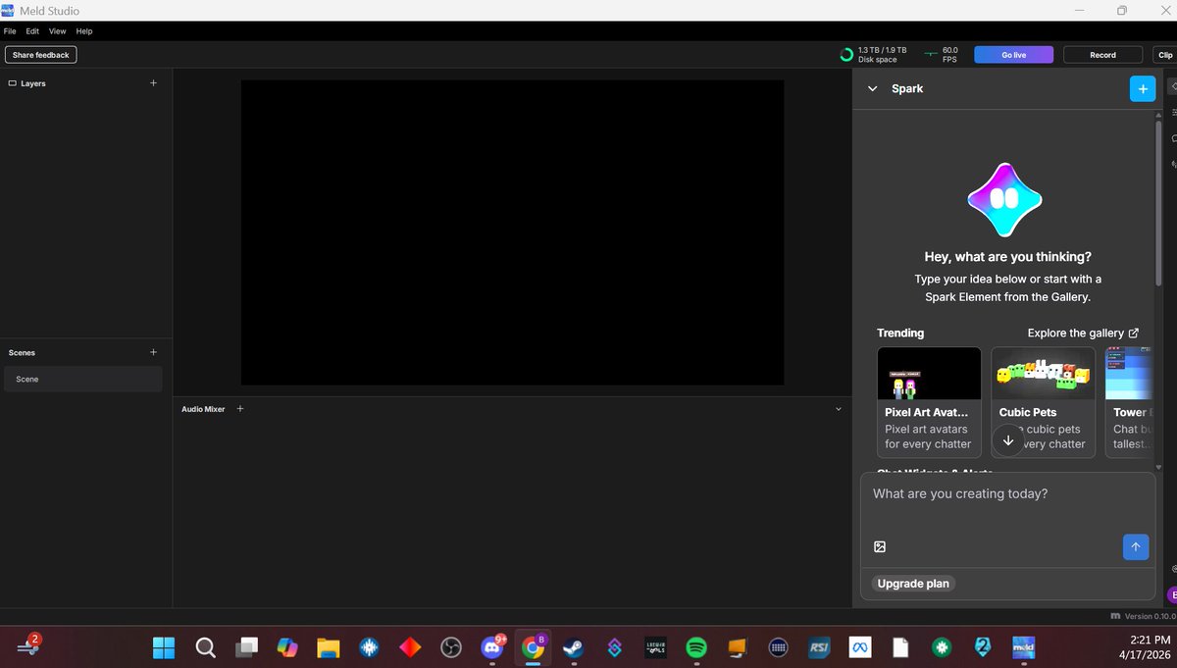Click the FPS graph indicator

[x=930, y=55]
